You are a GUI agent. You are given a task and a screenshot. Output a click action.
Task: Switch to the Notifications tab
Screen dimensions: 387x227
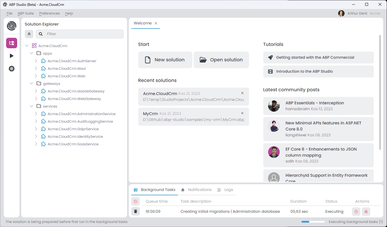(196, 190)
